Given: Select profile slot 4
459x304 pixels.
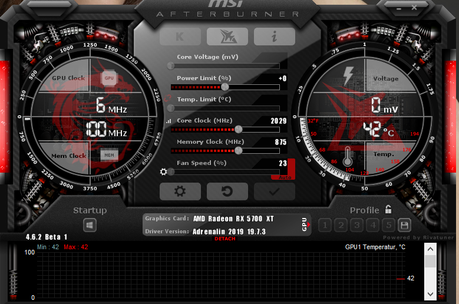Looking at the screenshot, I should pos(372,225).
